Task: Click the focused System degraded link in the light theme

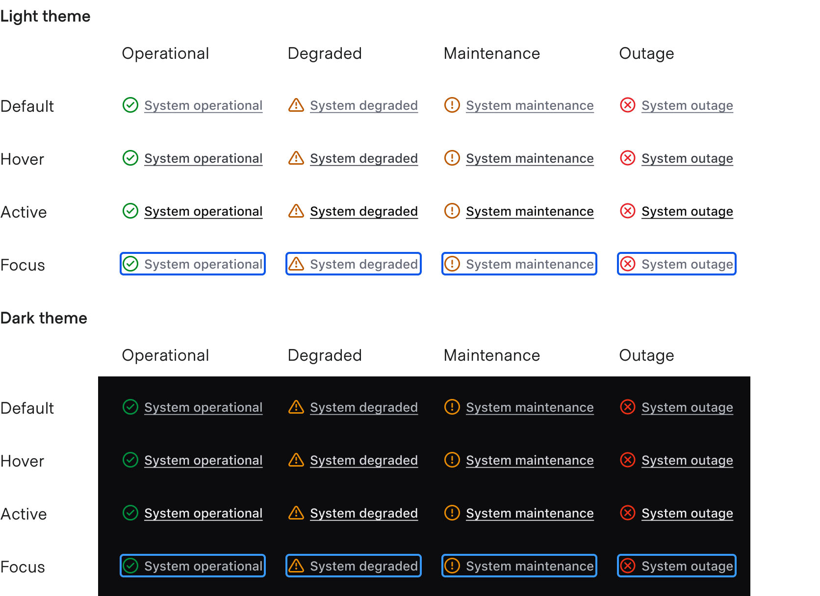Action: [x=363, y=264]
